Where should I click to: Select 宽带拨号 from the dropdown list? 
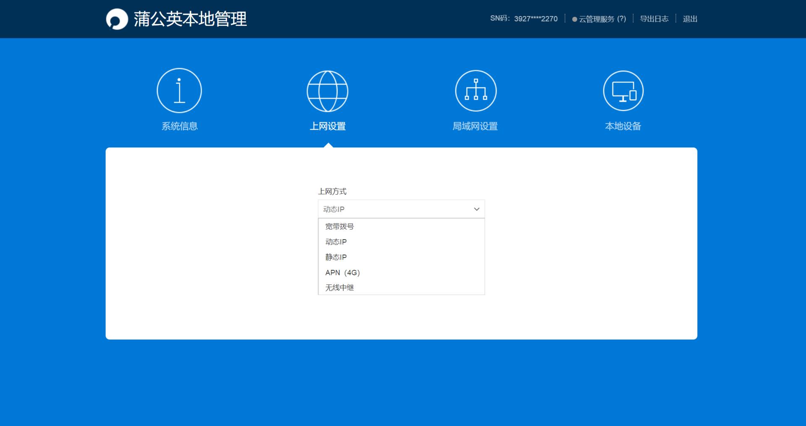point(339,226)
